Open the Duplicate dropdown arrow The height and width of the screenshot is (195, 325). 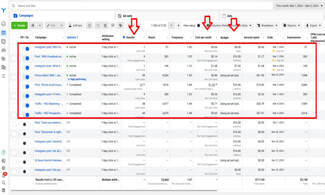[x=40, y=25]
